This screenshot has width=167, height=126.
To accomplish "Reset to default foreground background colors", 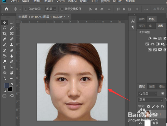I will 5,91.
